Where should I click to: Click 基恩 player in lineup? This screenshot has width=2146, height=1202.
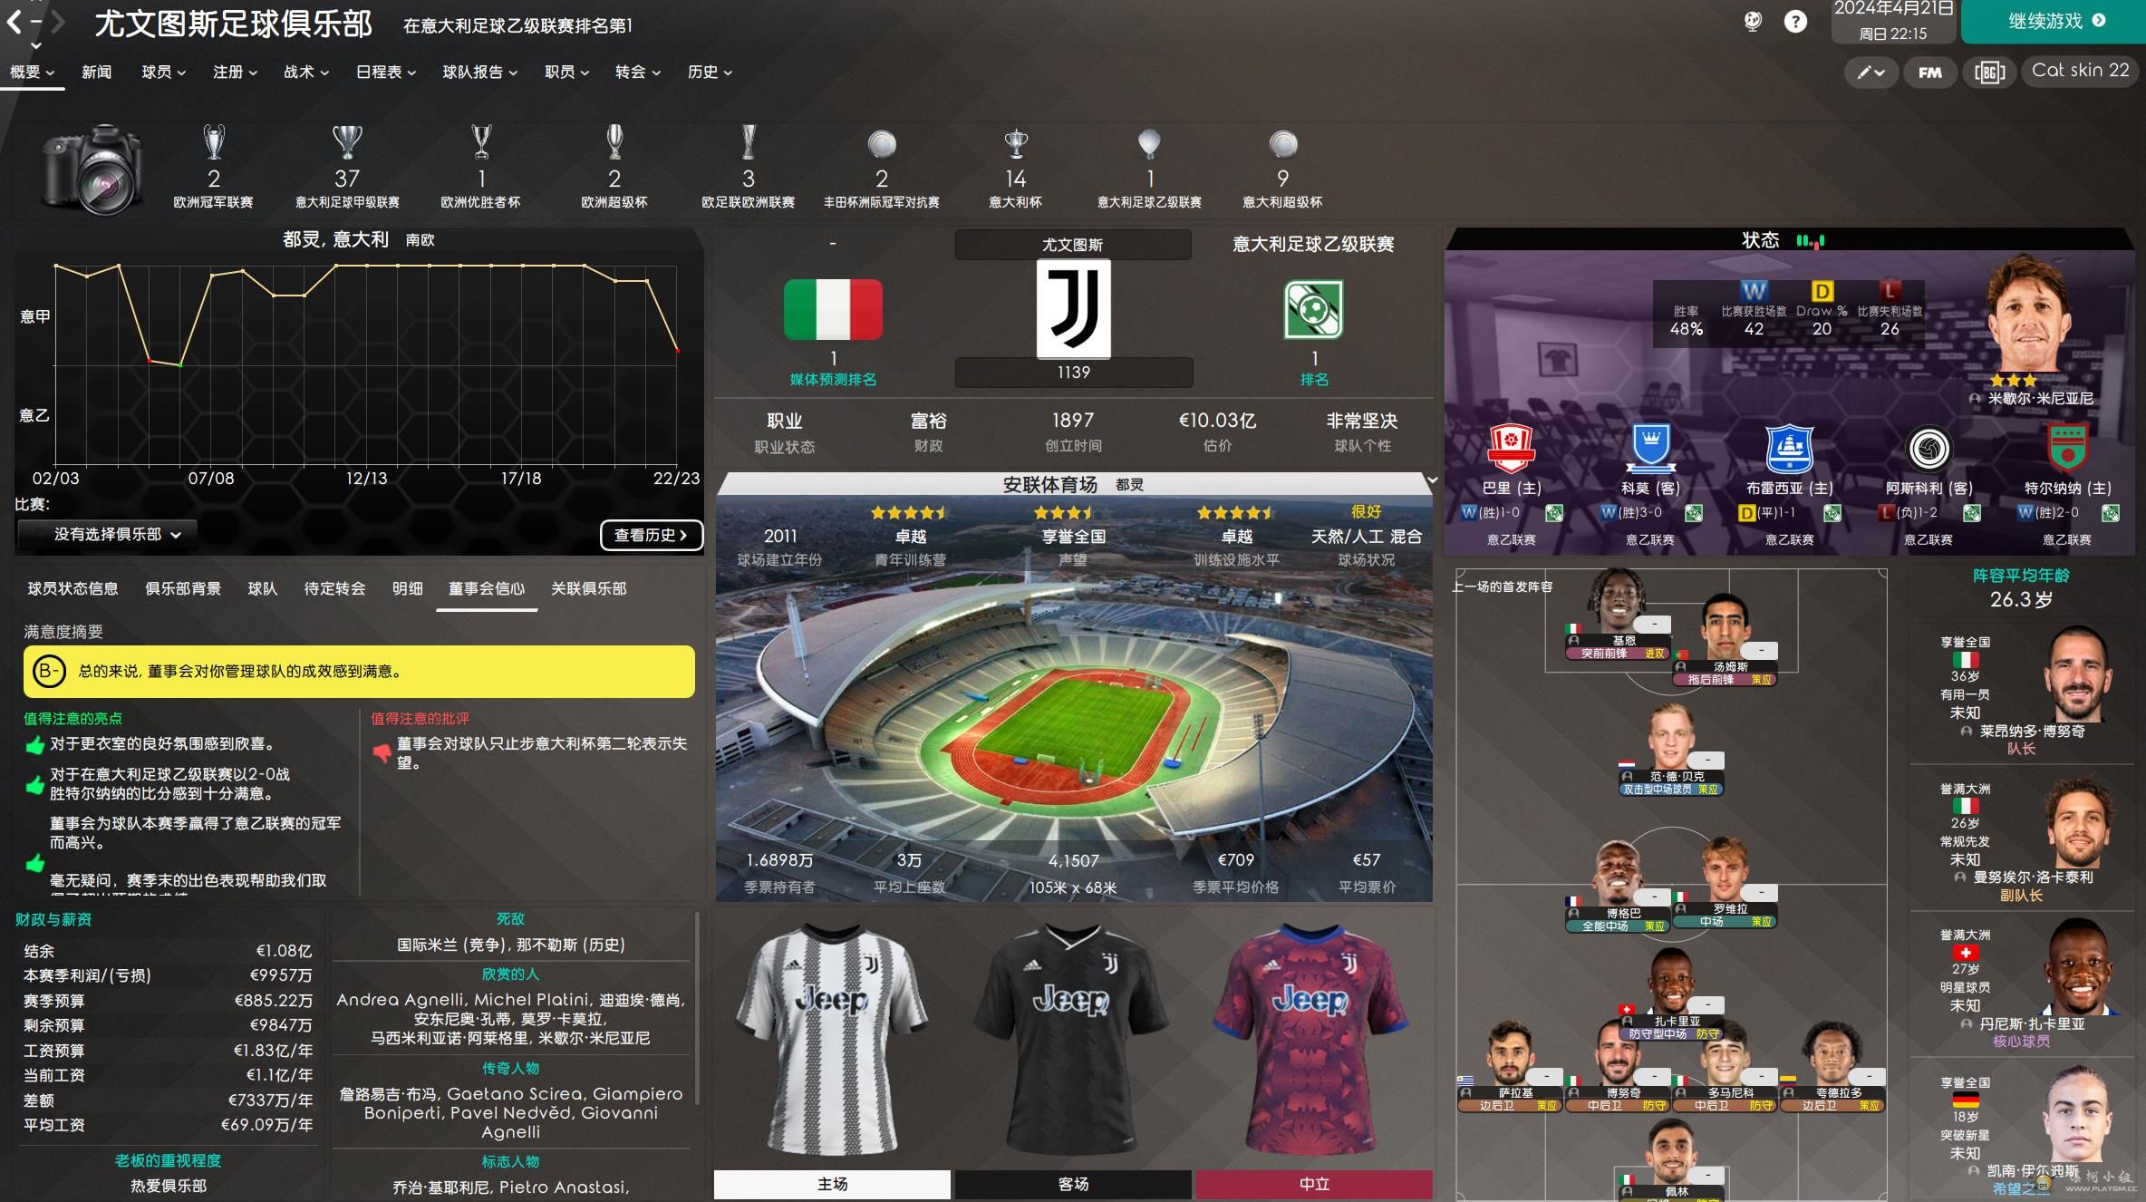(x=1619, y=614)
